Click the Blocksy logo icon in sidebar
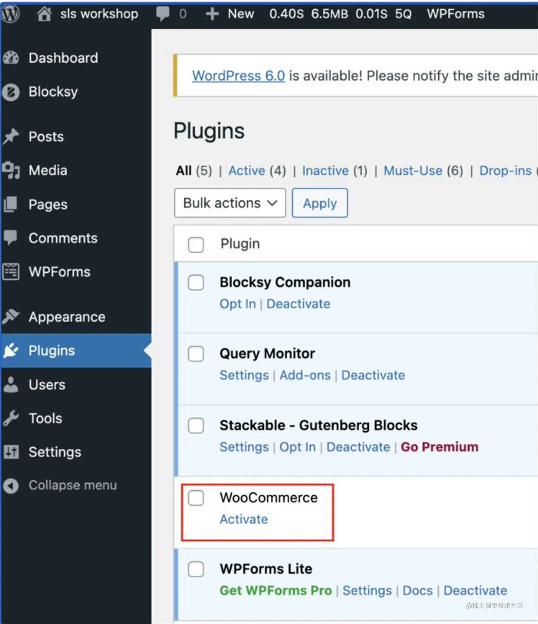 pyautogui.click(x=11, y=92)
